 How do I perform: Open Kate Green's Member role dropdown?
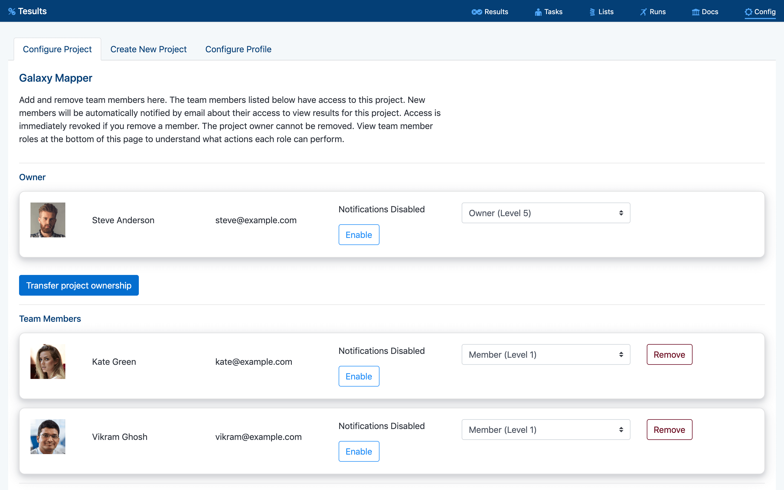click(546, 354)
